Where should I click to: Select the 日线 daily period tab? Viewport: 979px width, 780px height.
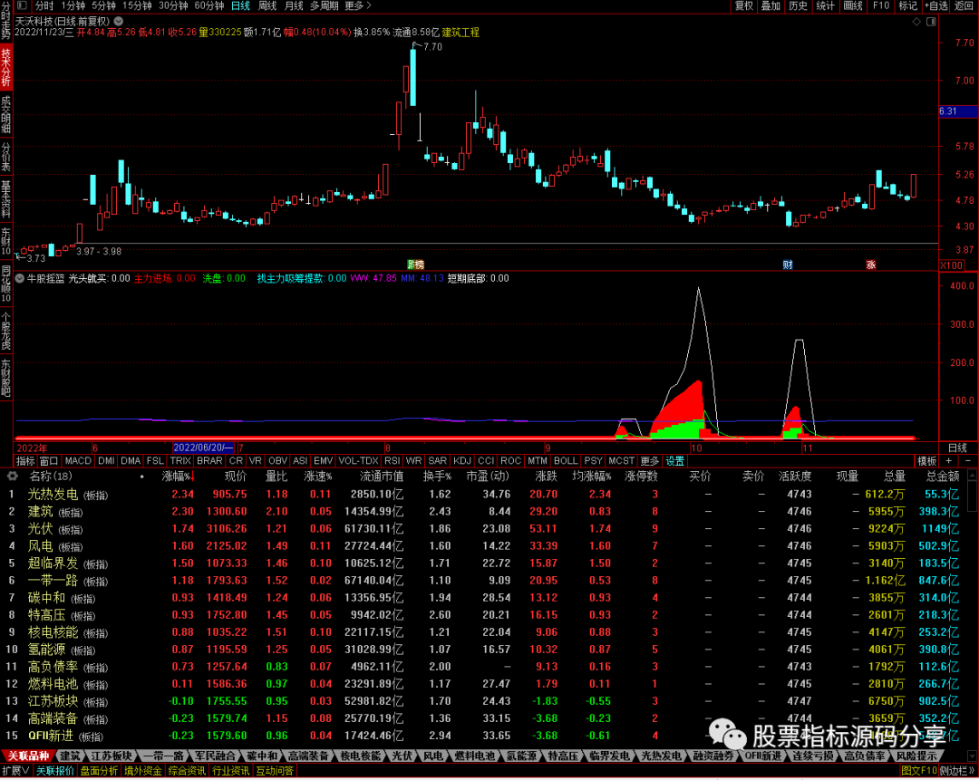click(x=240, y=5)
